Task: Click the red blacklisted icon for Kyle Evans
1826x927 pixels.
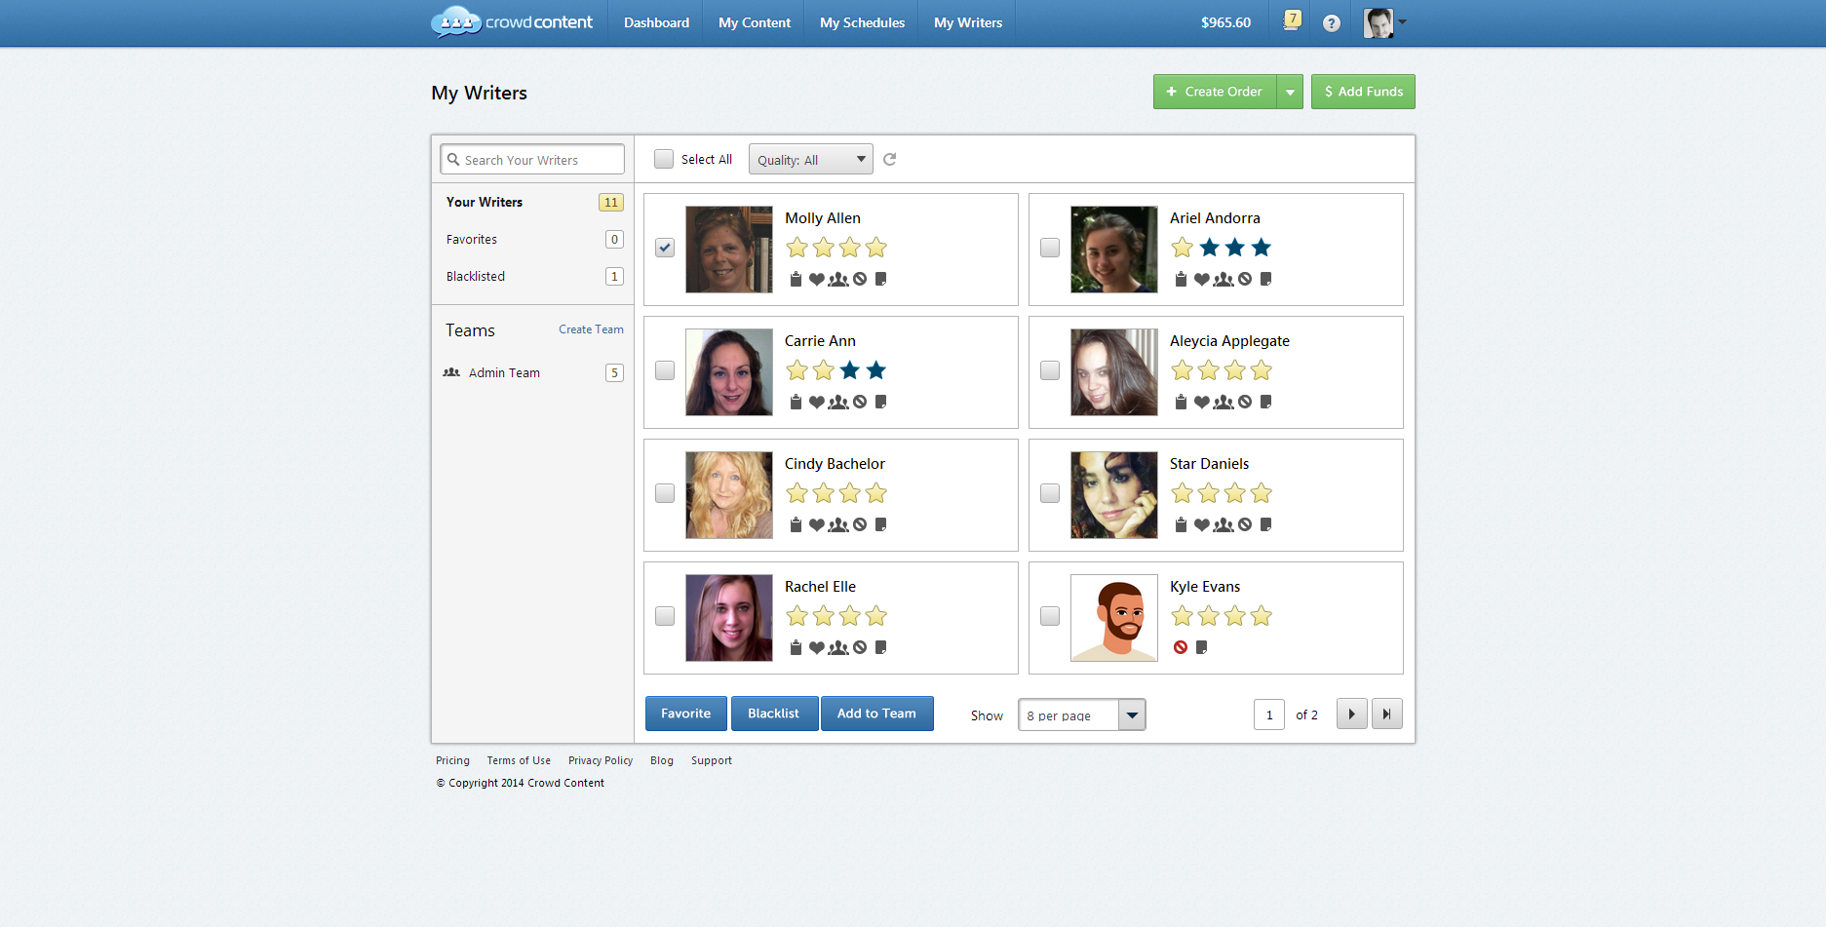Action: (1181, 648)
